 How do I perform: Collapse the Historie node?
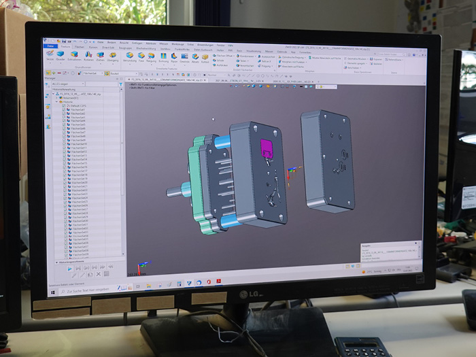pos(56,102)
